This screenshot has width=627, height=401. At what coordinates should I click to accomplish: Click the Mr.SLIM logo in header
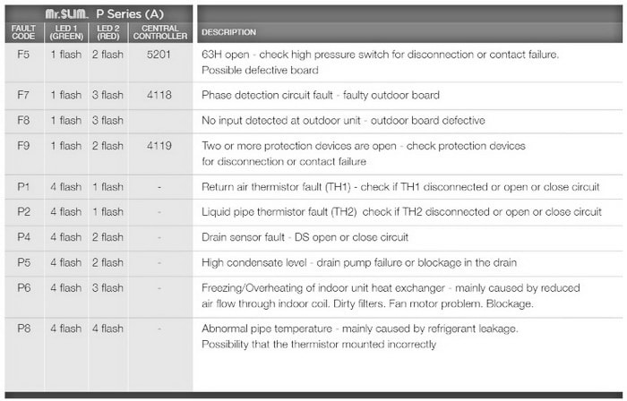click(66, 14)
